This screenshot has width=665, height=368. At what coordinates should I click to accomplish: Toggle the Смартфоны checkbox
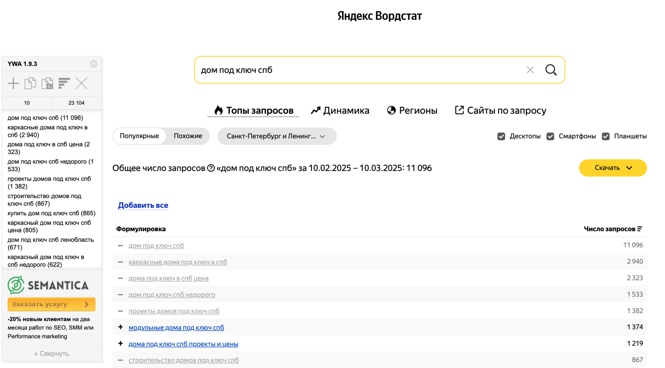pos(550,136)
